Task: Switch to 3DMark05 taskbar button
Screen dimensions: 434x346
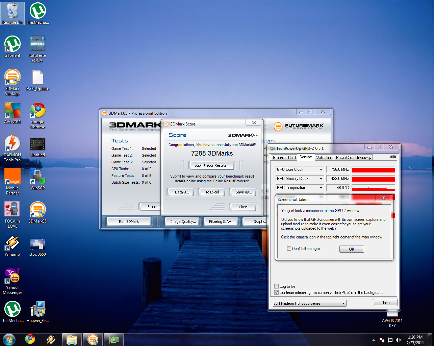Action: click(93, 340)
